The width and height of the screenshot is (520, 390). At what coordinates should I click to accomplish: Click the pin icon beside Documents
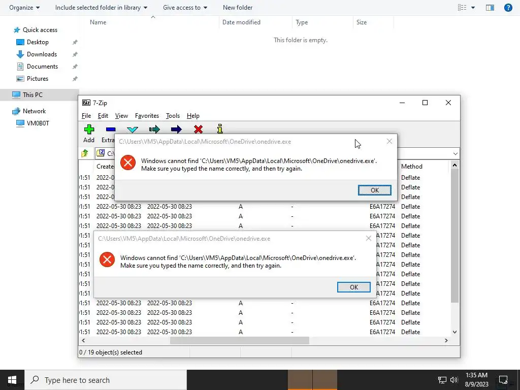point(75,67)
